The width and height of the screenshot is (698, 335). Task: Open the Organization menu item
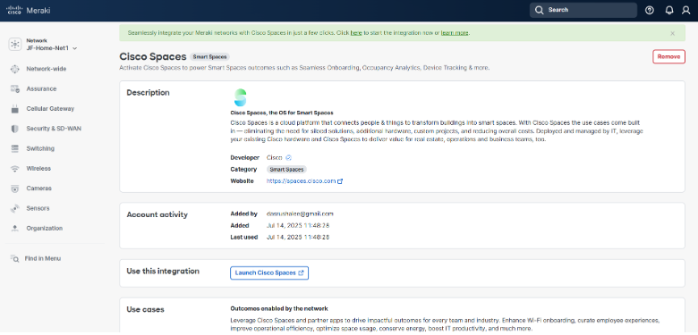44,229
